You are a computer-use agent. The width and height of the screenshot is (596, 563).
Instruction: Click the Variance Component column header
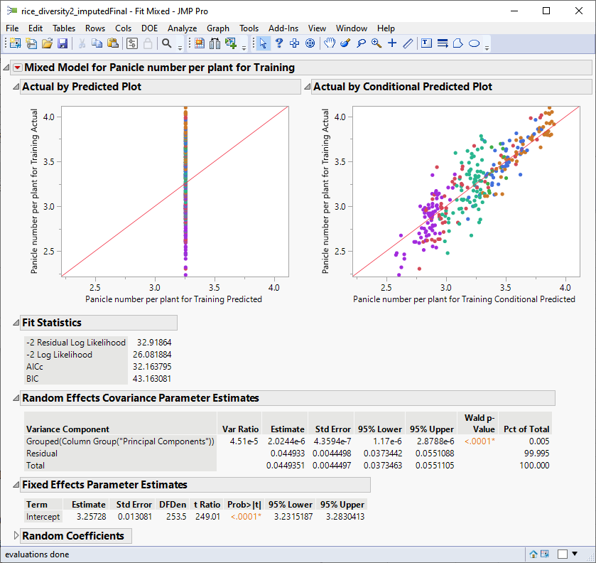coord(68,429)
